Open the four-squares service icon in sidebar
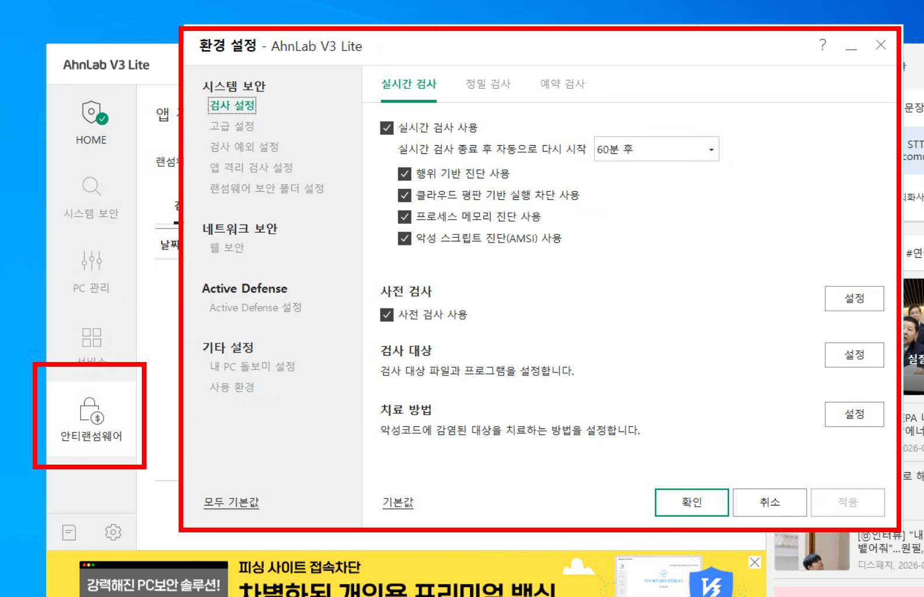Screen dimensions: 924x597 pos(92,337)
